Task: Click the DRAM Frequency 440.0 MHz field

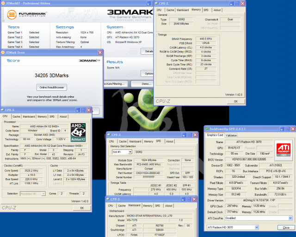Action: (x=206, y=39)
